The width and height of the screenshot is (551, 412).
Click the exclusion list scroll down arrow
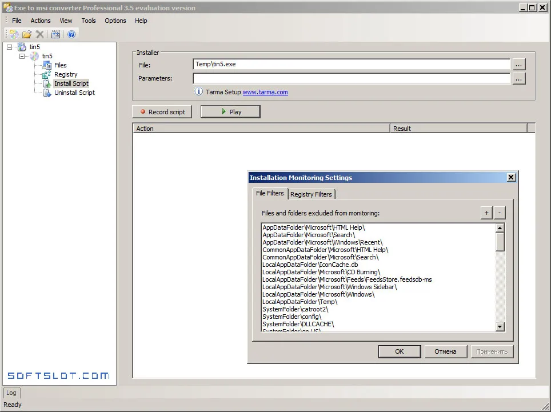coord(500,327)
